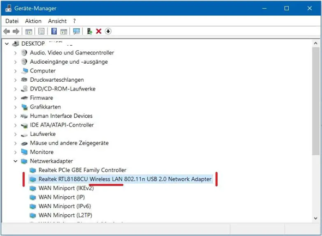
Task: Select Realtek PCIe GBE Family Controller
Action: tap(82, 170)
